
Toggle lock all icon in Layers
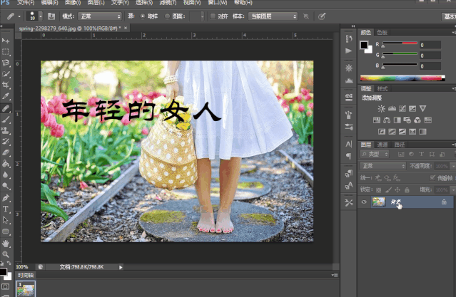[407, 190]
